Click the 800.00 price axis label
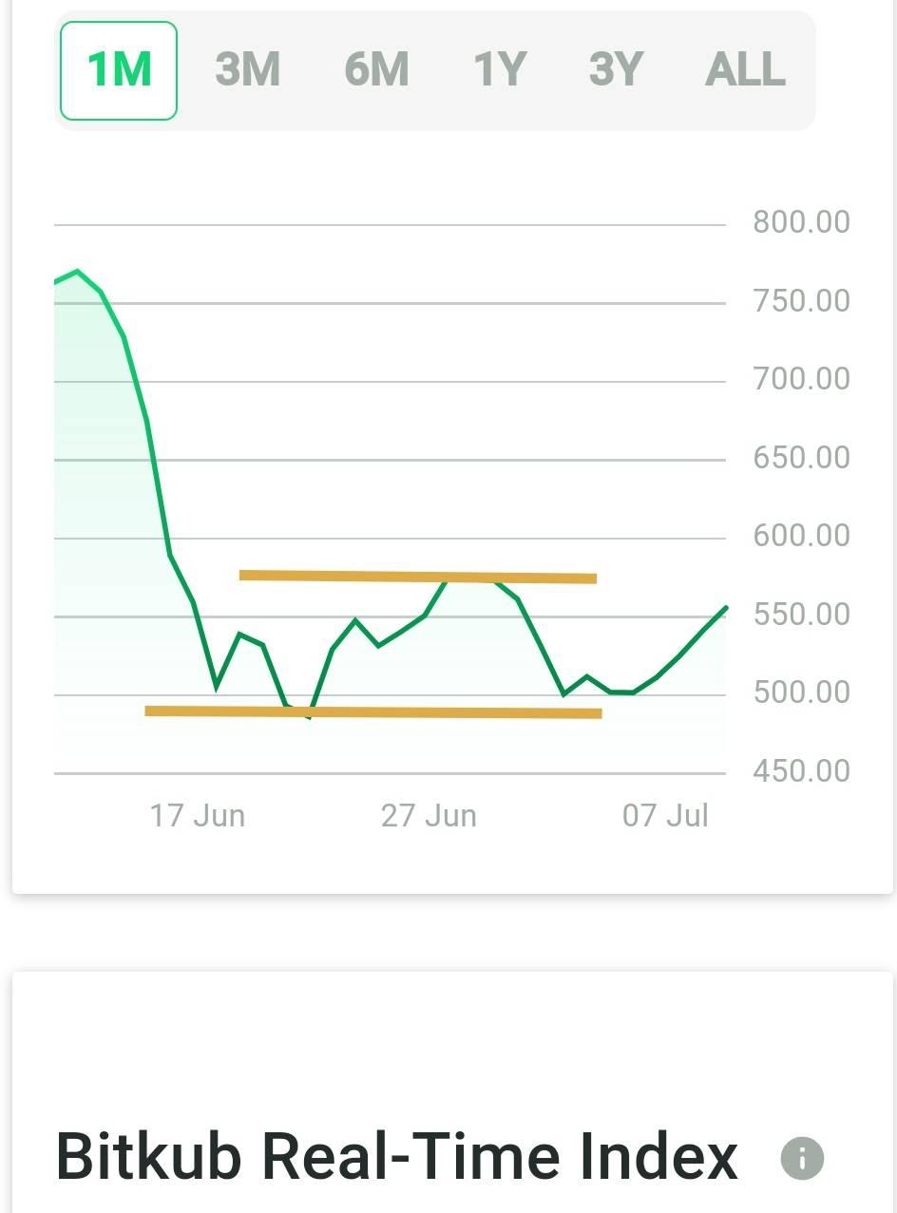This screenshot has width=897, height=1213. click(x=801, y=222)
